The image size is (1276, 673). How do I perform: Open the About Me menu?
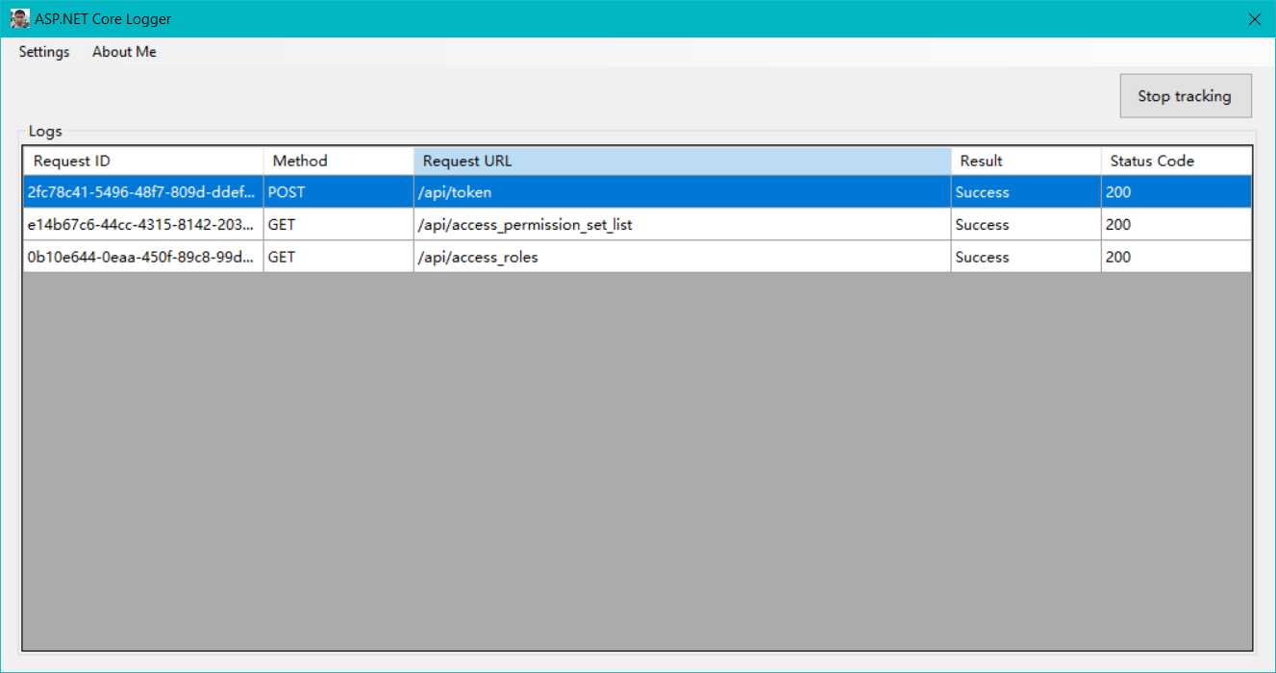(x=124, y=52)
